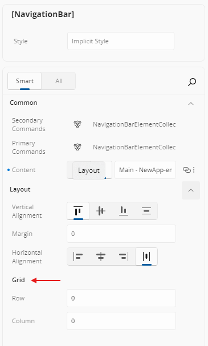Click the Grid Row value field
The height and width of the screenshot is (346, 208).
(x=121, y=298)
